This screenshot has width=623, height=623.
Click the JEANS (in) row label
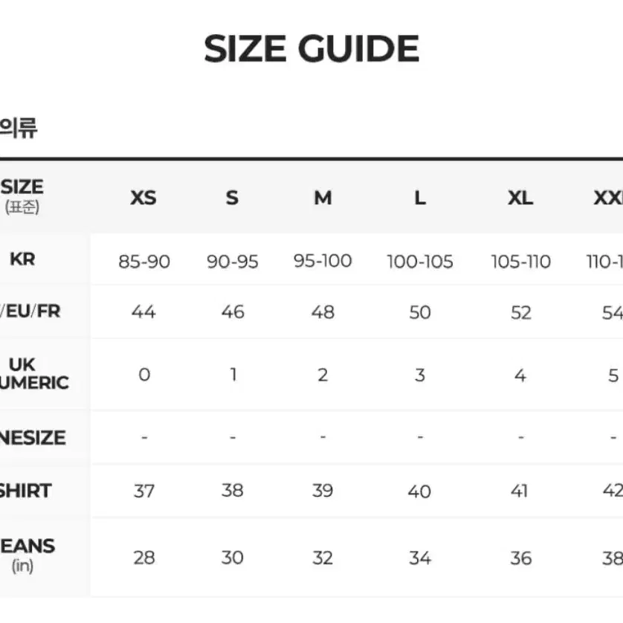[x=28, y=555]
